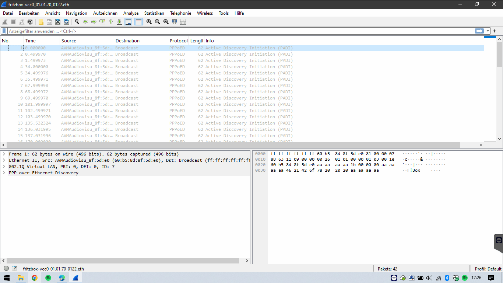Open the display filter history dropdown
The width and height of the screenshot is (503, 283).
(488, 31)
